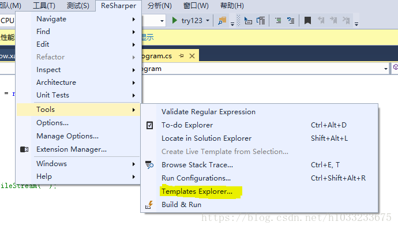Expand the Windows submenu arrow

click(133, 164)
